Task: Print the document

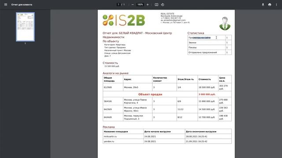Action: (x=270, y=5)
